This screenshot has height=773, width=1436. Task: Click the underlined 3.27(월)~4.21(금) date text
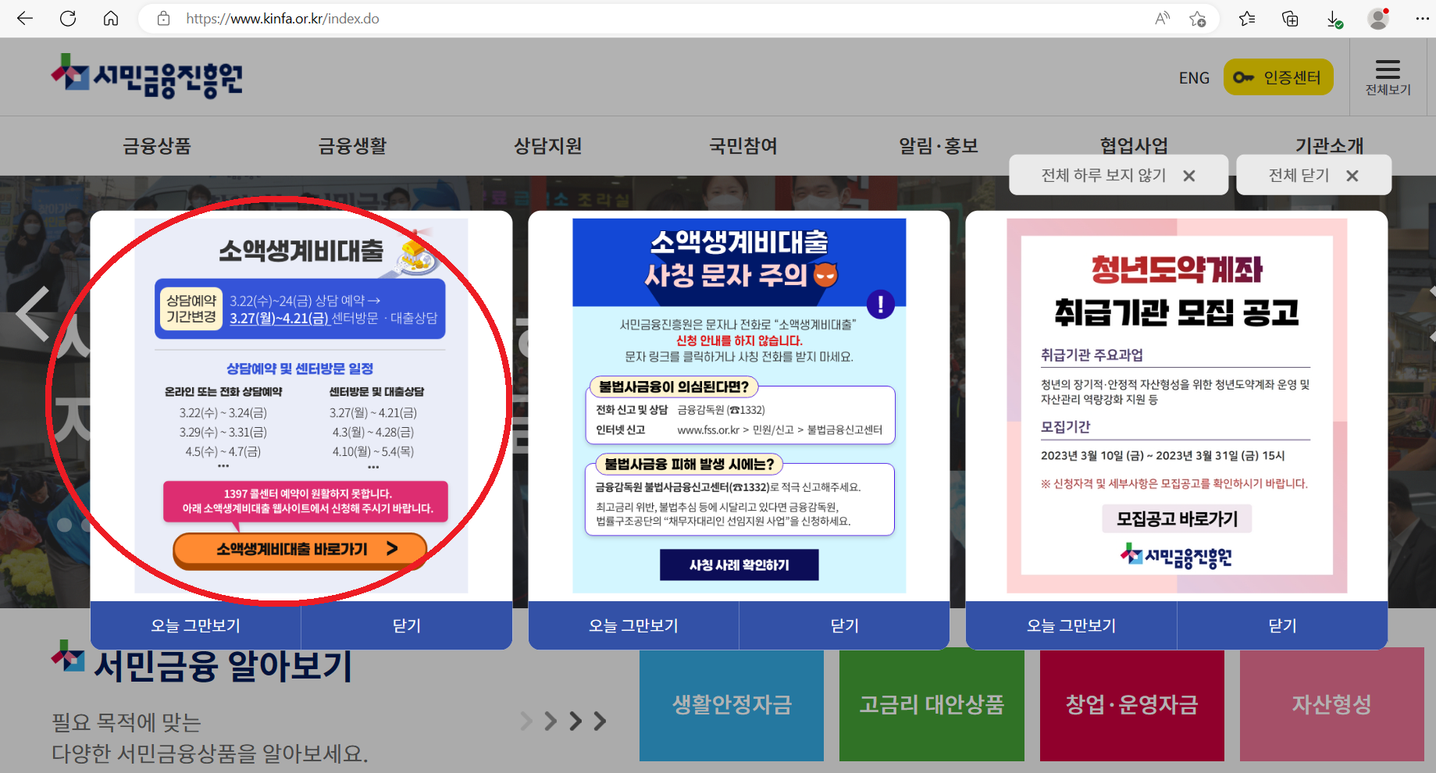279,319
